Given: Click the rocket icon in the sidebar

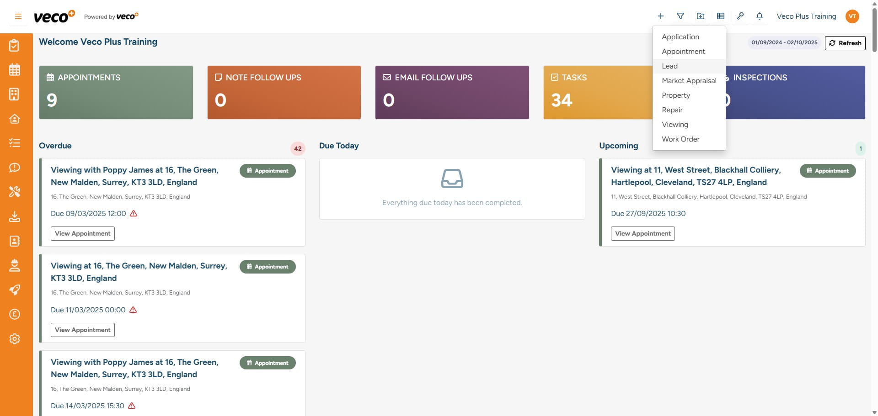Looking at the screenshot, I should [15, 290].
